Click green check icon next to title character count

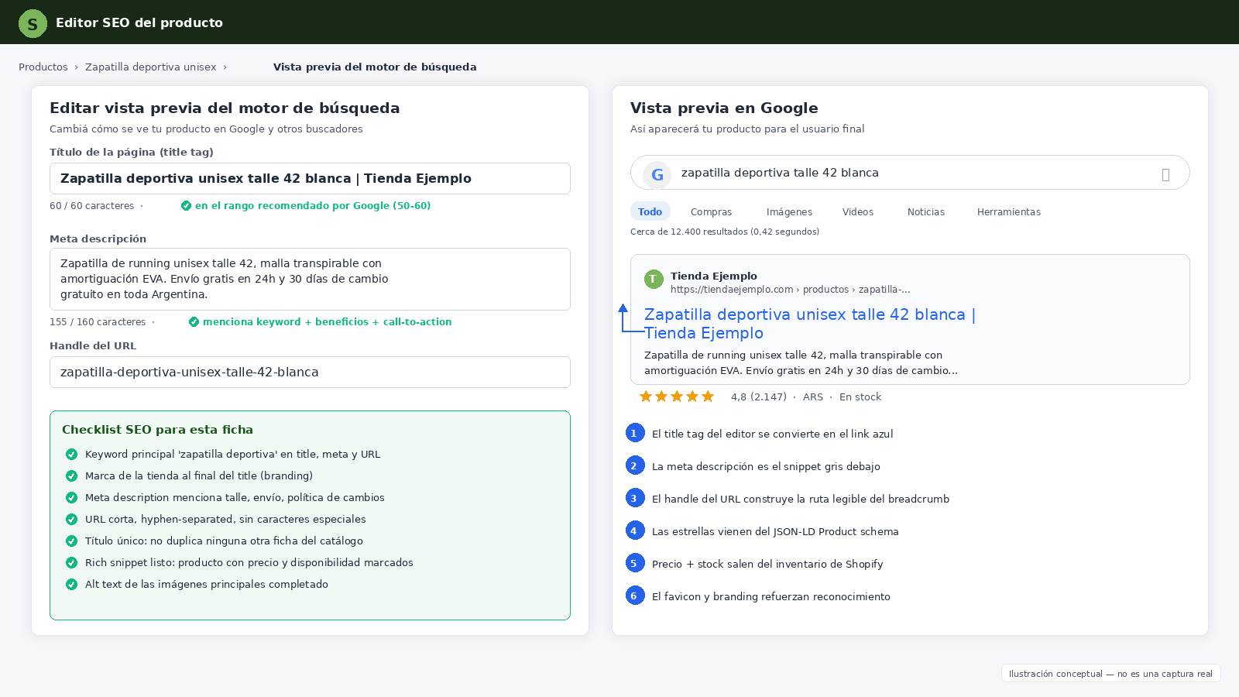tap(186, 206)
